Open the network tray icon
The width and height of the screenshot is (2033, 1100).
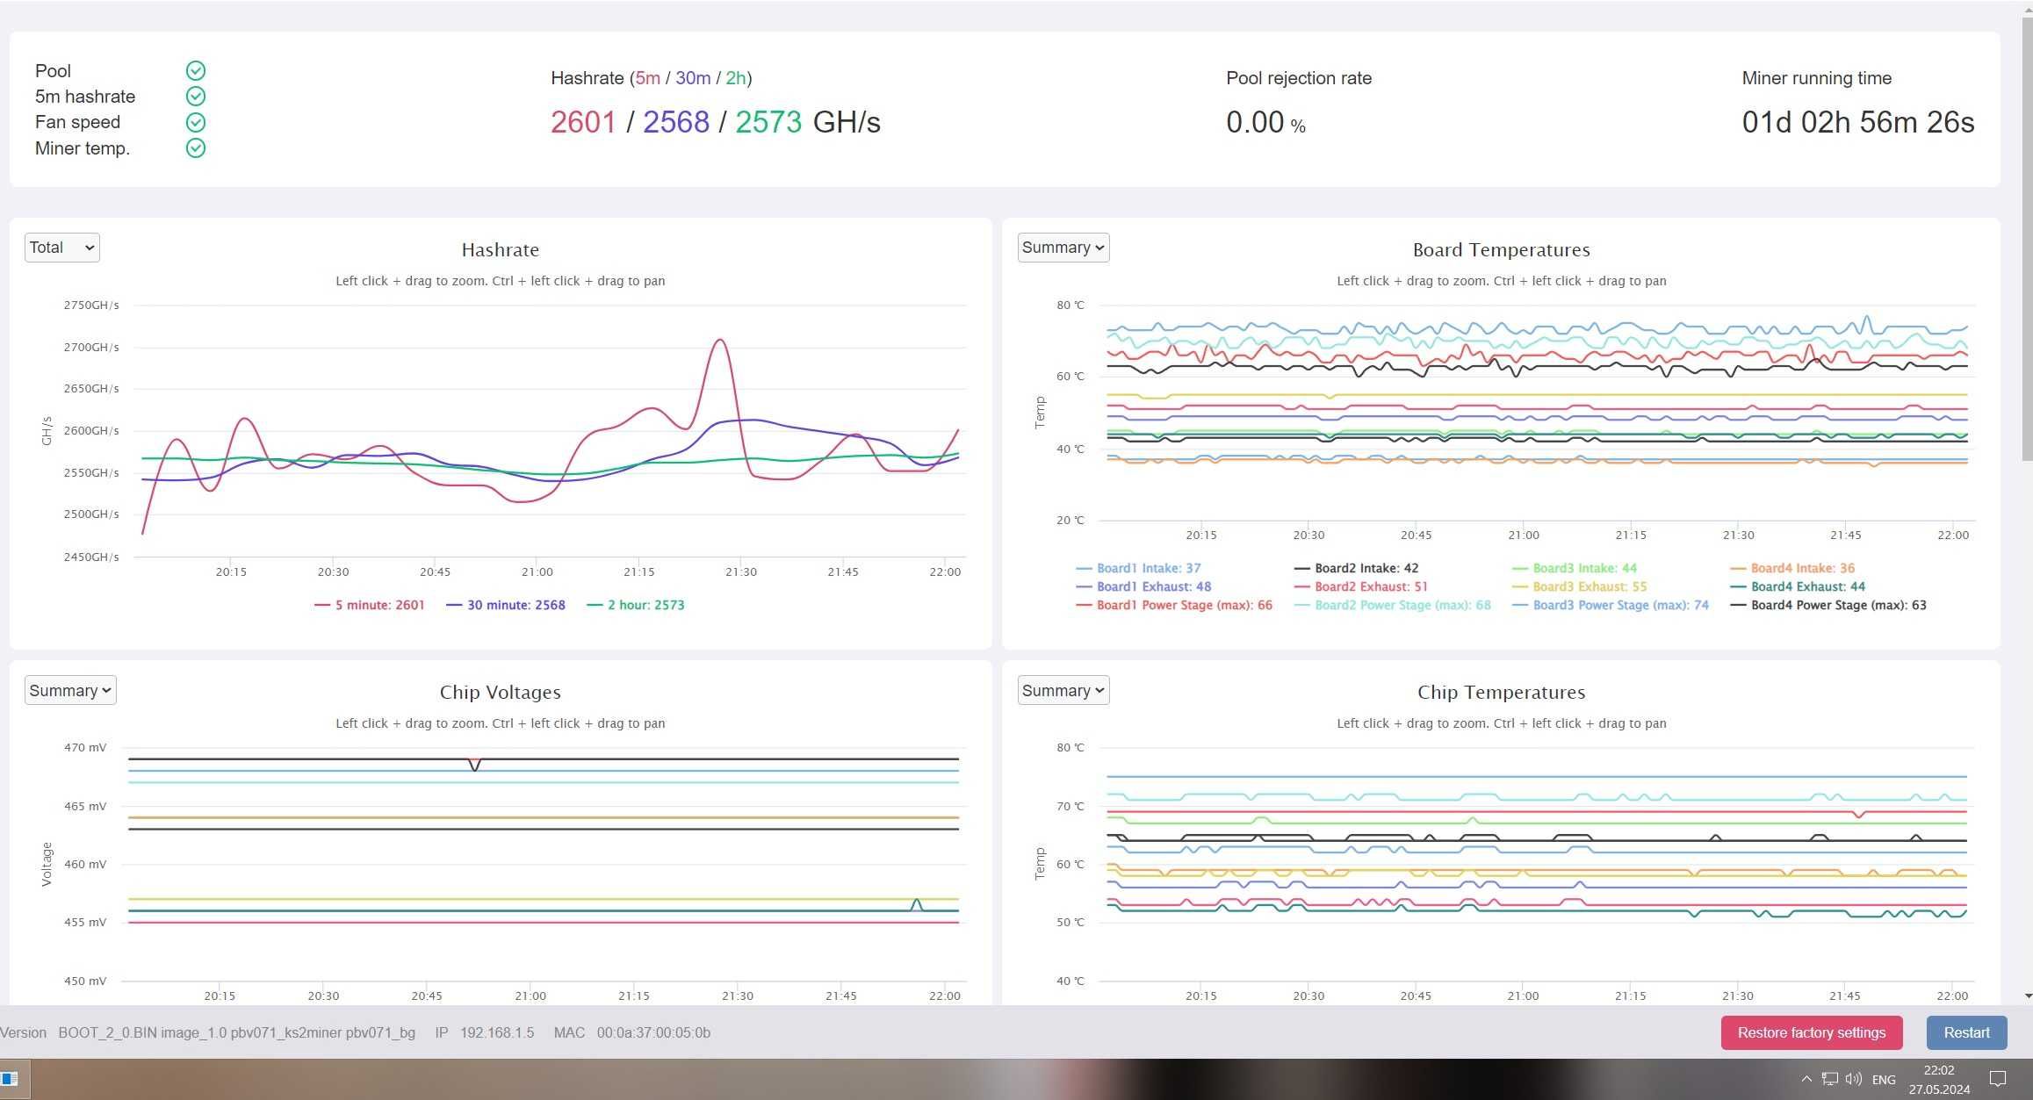pyautogui.click(x=1829, y=1079)
